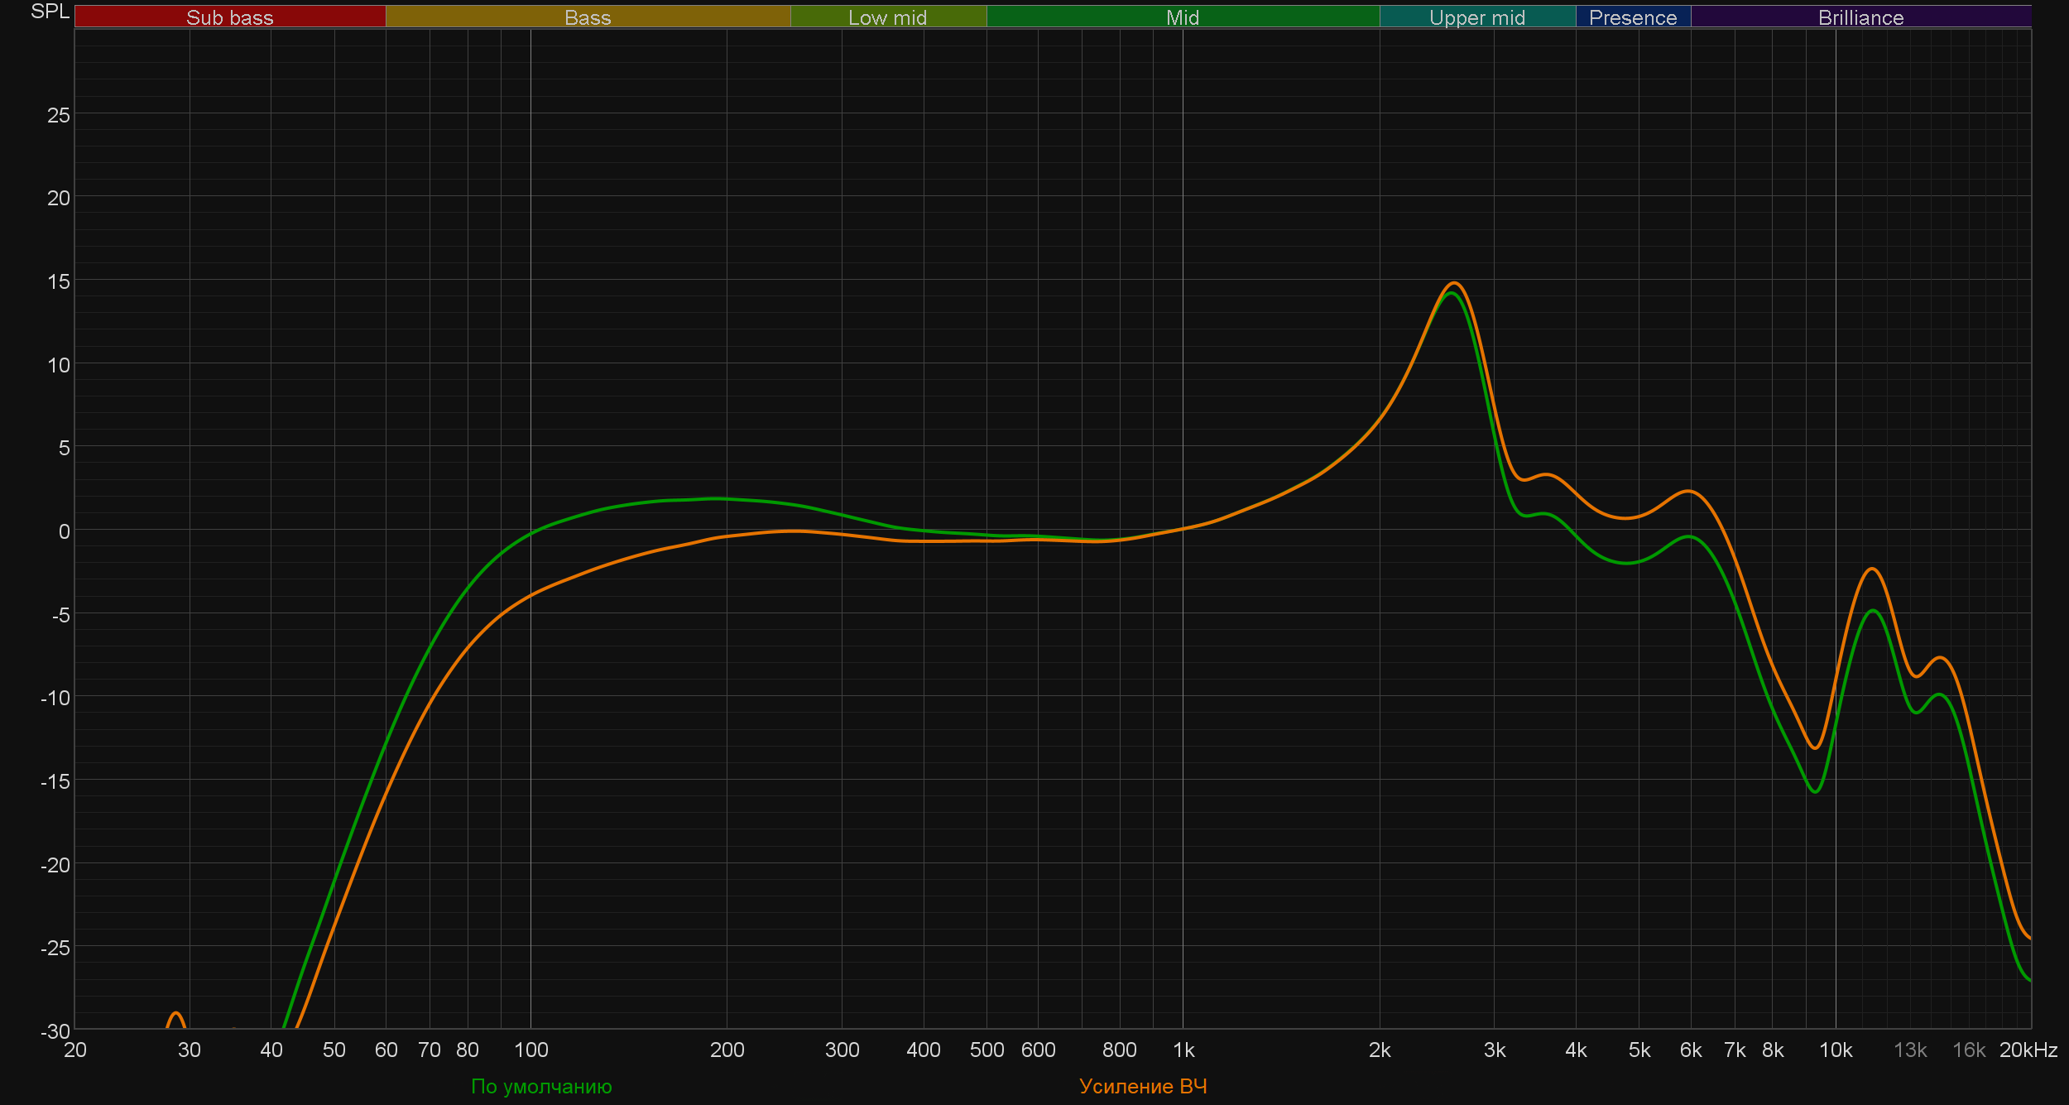The image size is (2069, 1105).
Task: Click the 15 dB level label
Action: [x=59, y=281]
